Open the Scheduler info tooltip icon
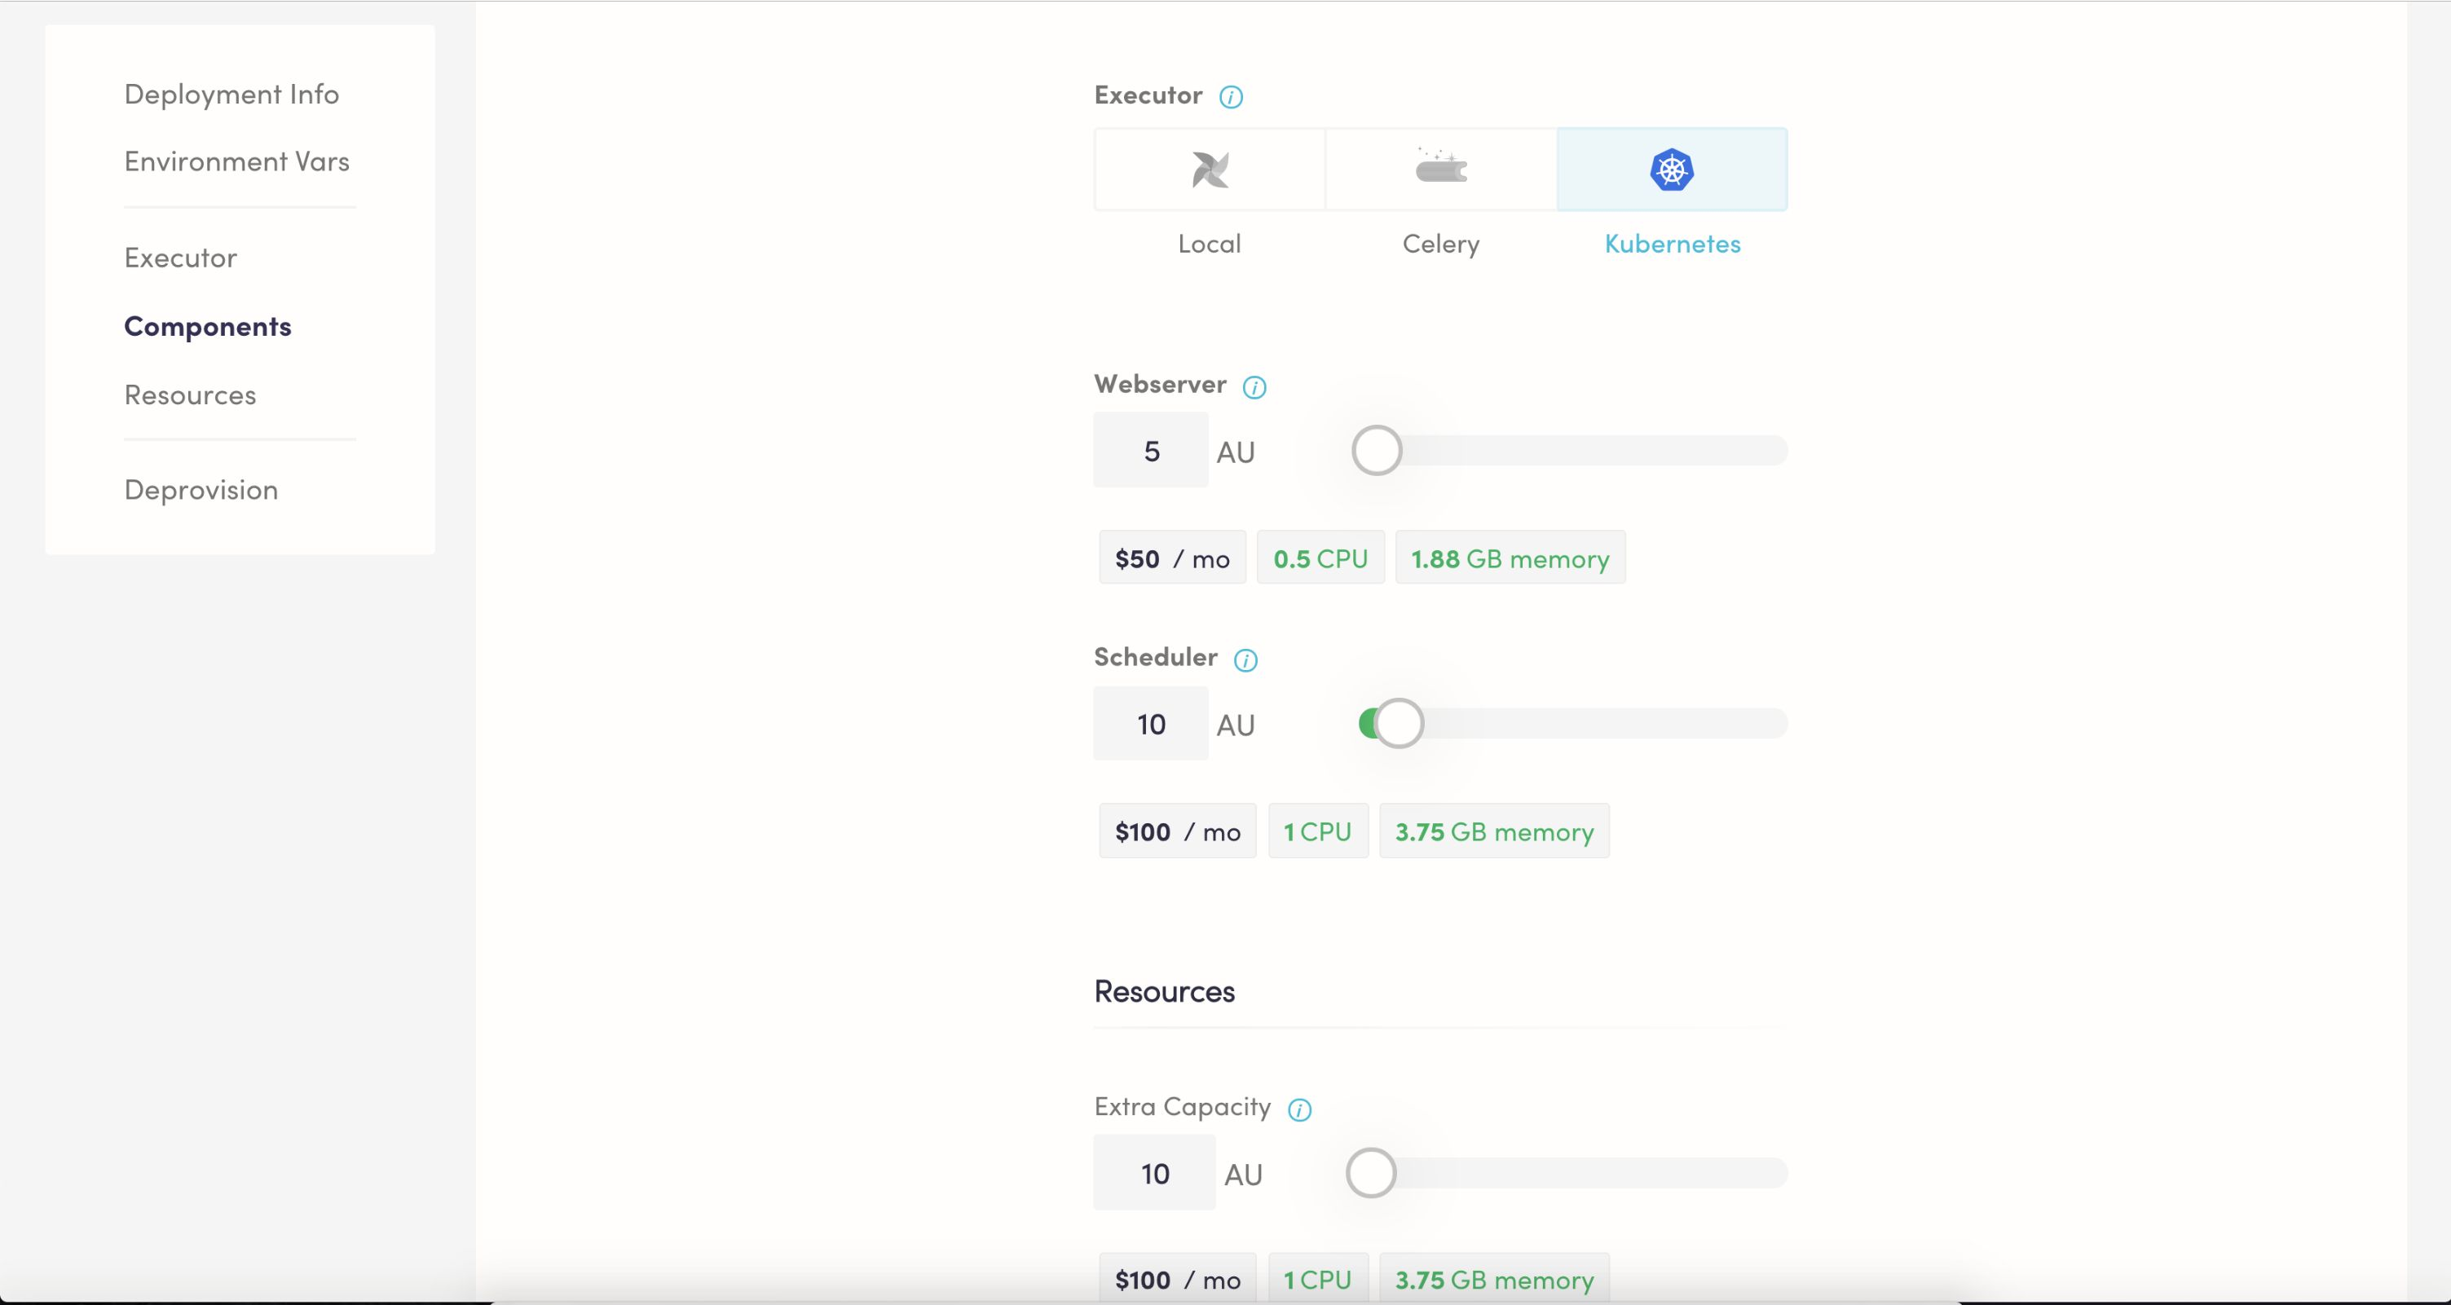The height and width of the screenshot is (1305, 2451). [x=1245, y=660]
